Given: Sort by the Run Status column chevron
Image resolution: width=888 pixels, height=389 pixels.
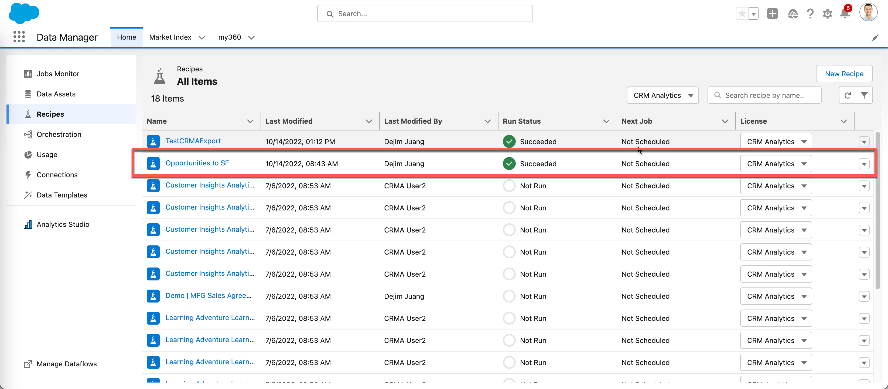Looking at the screenshot, I should (x=606, y=121).
